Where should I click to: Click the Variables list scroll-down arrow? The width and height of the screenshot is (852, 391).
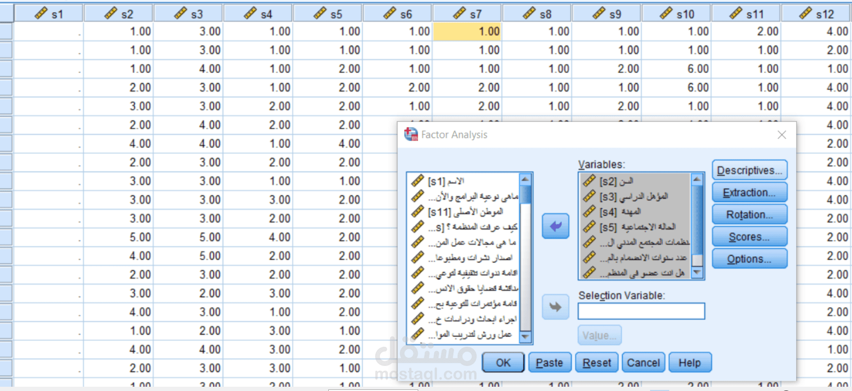697,272
